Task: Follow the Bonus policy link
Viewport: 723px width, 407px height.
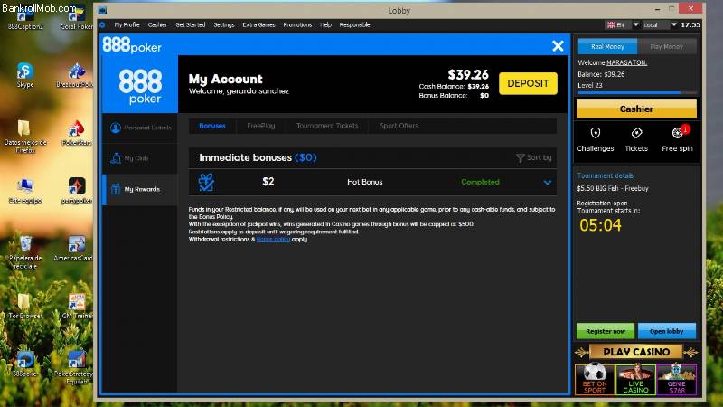Action: [x=273, y=240]
